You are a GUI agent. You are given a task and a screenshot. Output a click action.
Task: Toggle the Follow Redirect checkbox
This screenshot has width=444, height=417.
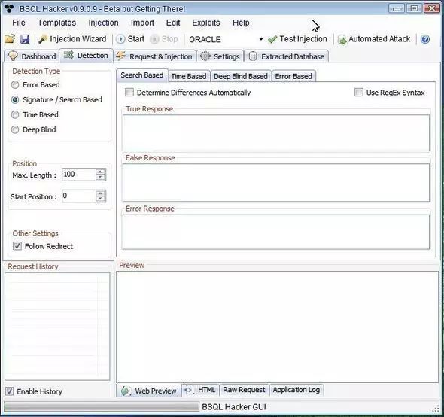pos(17,246)
